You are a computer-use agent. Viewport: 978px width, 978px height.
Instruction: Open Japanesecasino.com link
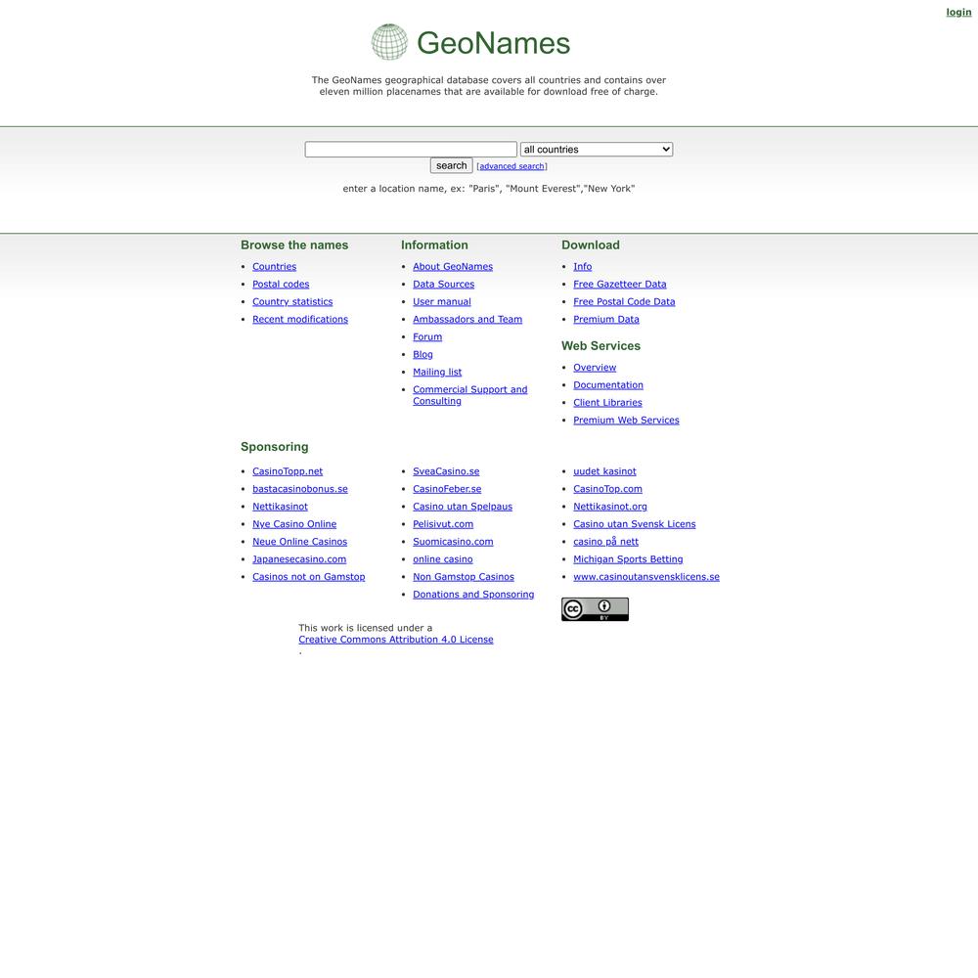(299, 558)
